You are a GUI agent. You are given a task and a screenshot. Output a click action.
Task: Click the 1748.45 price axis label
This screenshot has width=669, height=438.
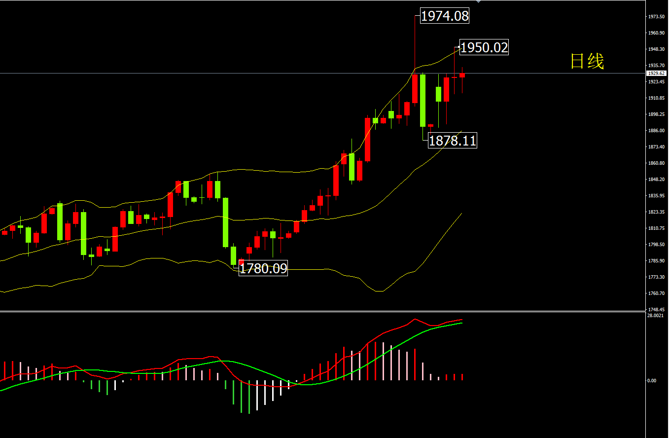tap(656, 309)
